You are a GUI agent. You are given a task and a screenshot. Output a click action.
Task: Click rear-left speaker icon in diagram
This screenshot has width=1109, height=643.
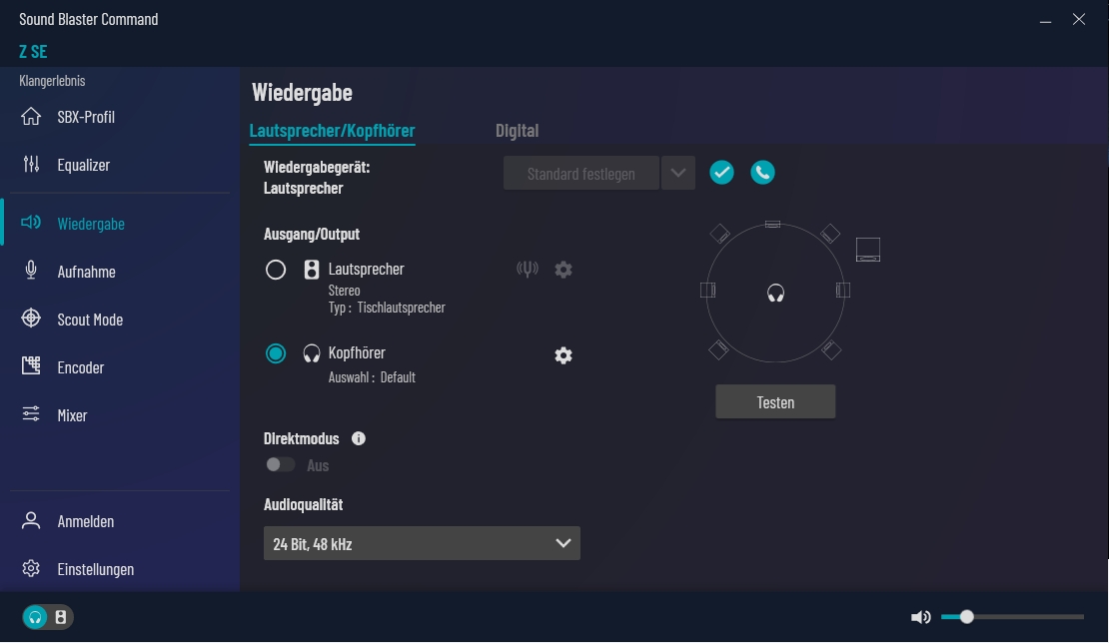coord(718,349)
